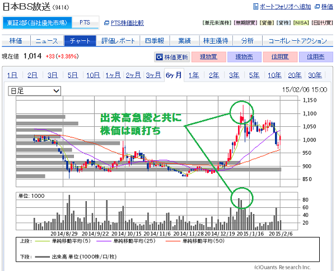Select the PTS market tab
Viewport: 336px width, 271px height.
[x=85, y=23]
